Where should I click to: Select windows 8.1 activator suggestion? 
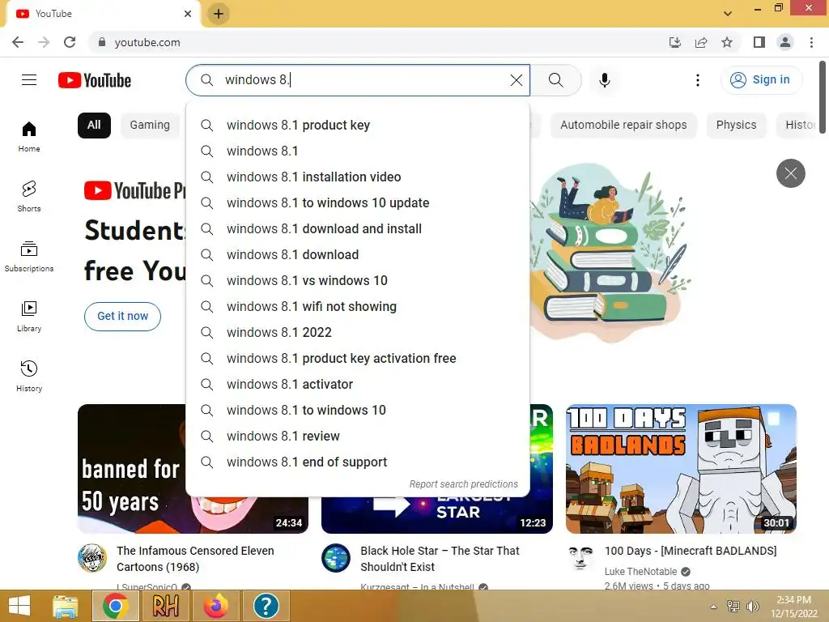[x=358, y=385]
